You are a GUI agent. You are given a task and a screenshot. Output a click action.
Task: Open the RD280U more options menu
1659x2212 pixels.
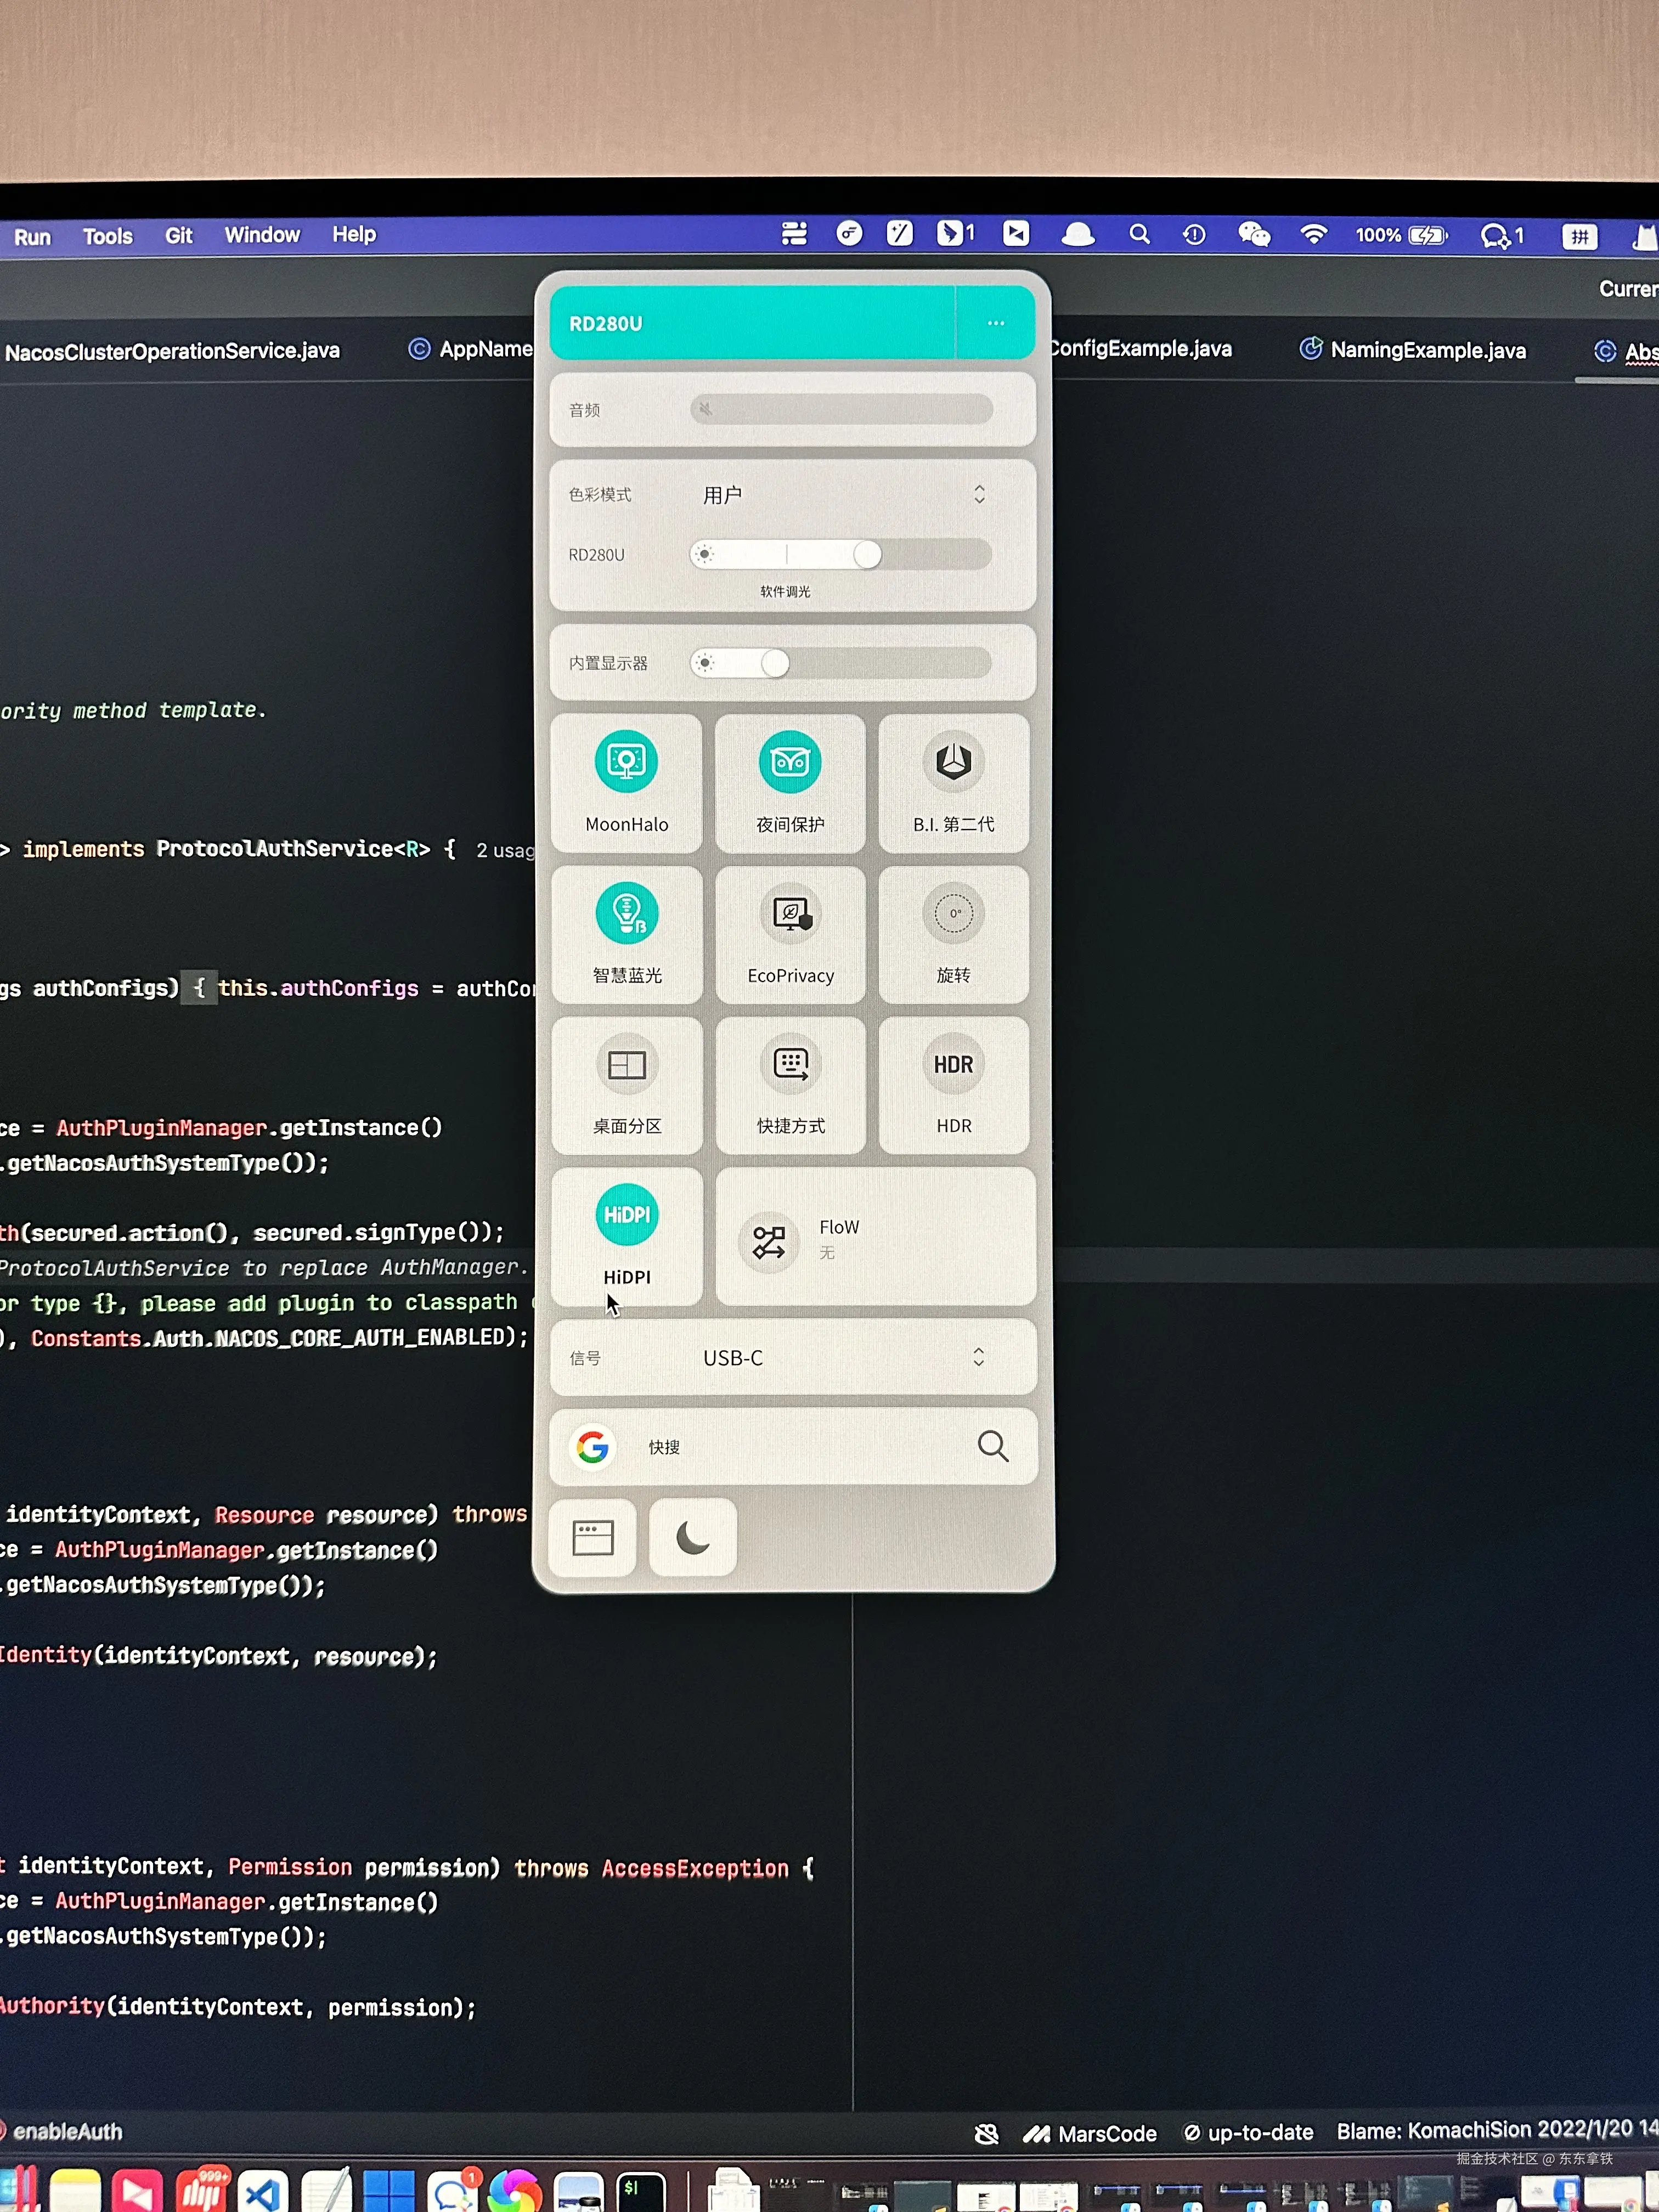click(x=995, y=323)
